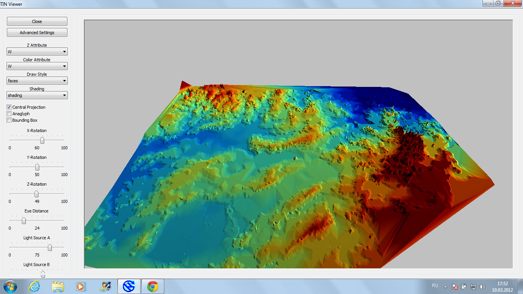This screenshot has width=523, height=294.
Task: Click the X-Rotation slider handle
Action: click(42, 140)
